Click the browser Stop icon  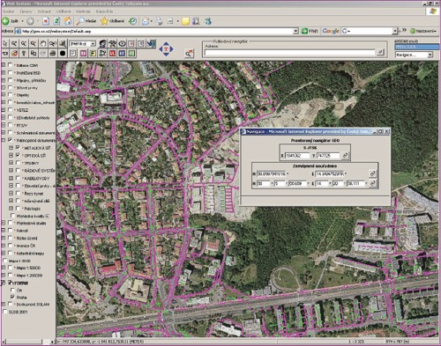point(46,21)
